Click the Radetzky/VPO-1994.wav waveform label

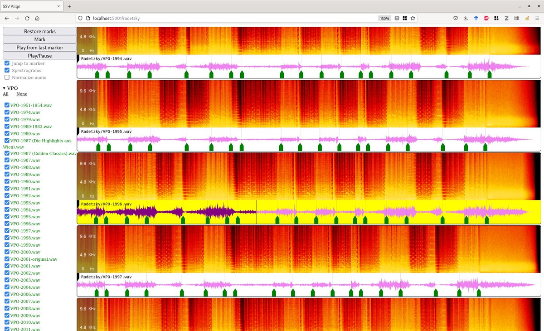pyautogui.click(x=106, y=58)
